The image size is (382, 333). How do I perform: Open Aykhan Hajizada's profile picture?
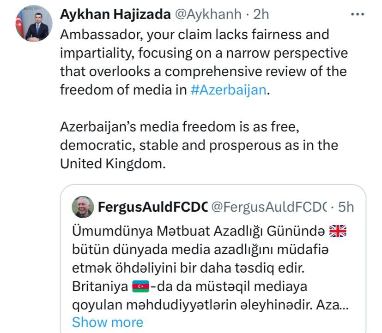click(x=34, y=24)
